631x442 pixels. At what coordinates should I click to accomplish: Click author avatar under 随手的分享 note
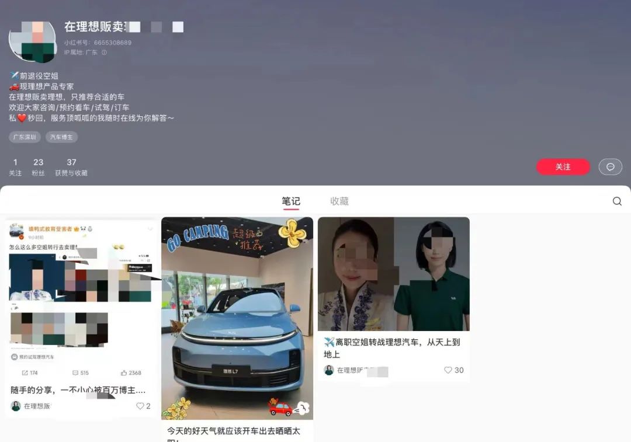16,406
